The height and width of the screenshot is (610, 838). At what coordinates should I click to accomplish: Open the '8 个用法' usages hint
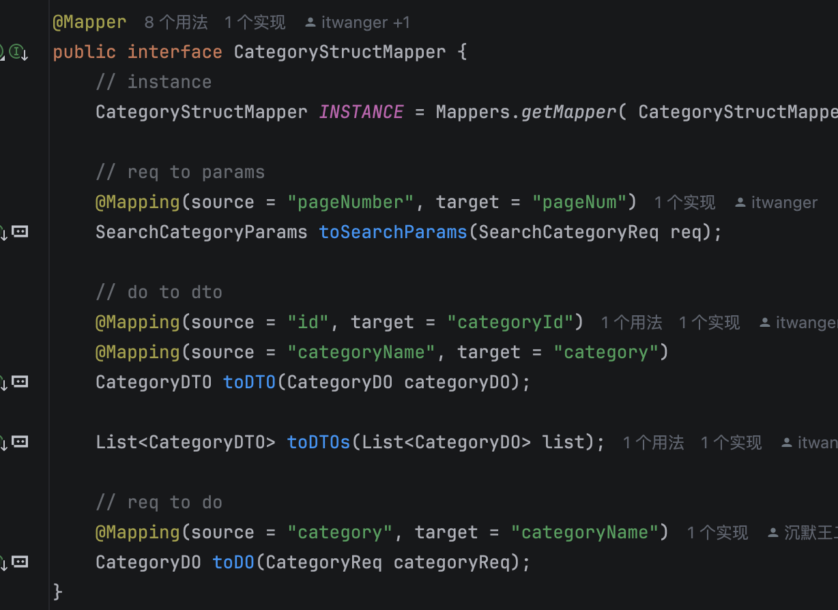pyautogui.click(x=176, y=23)
